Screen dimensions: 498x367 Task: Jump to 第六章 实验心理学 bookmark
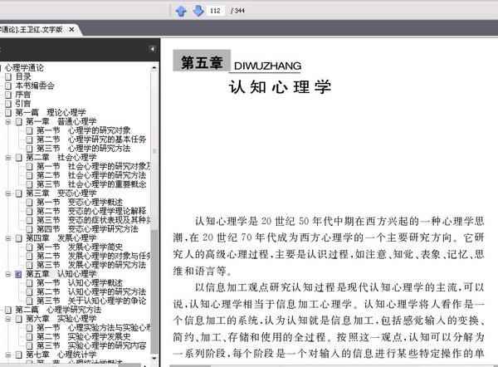[x=61, y=319]
